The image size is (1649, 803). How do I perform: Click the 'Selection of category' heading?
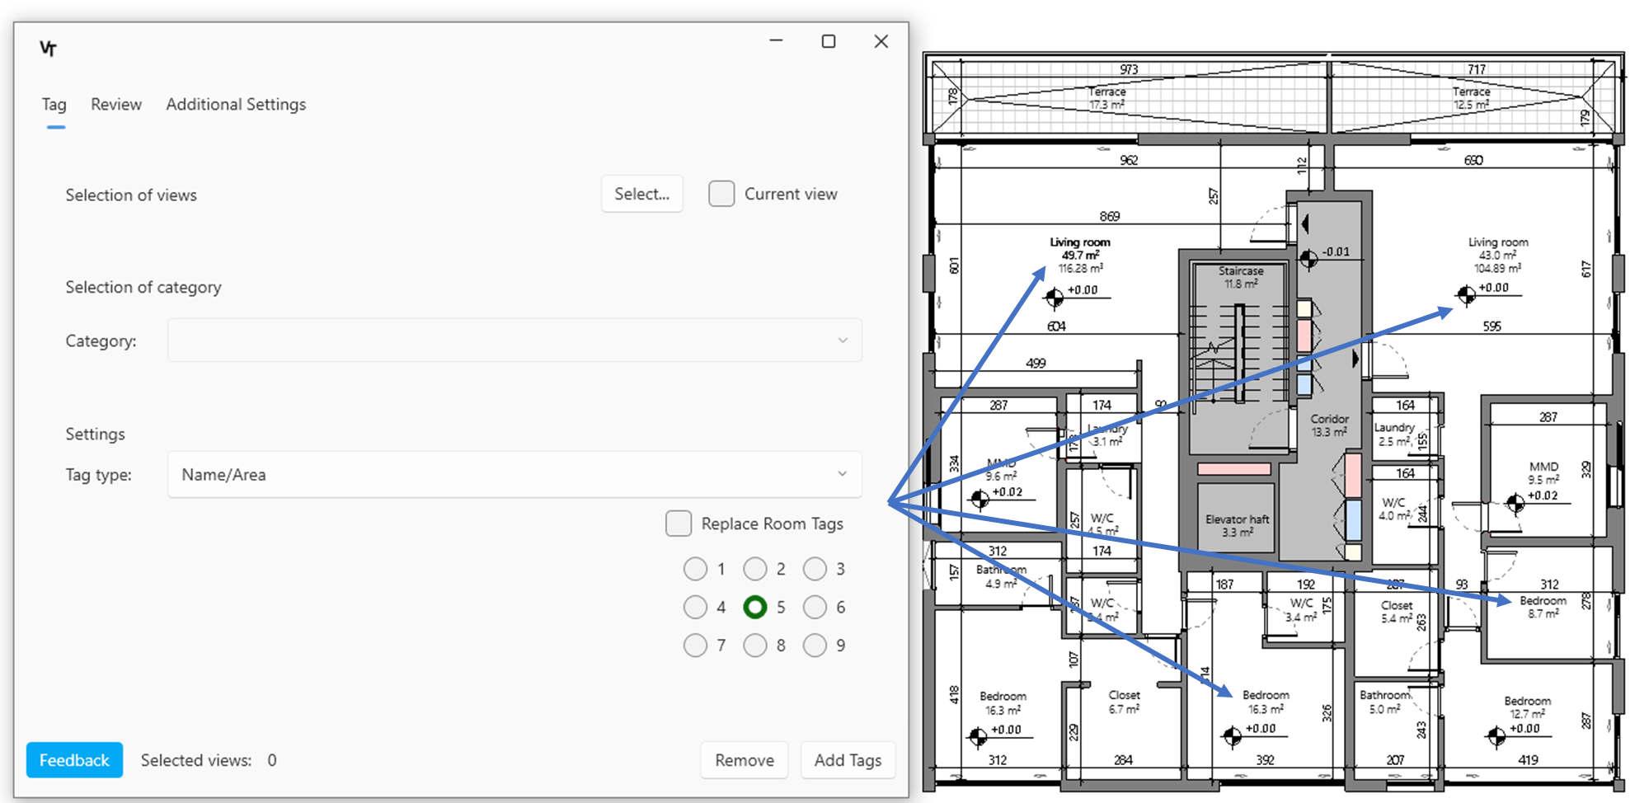point(143,288)
